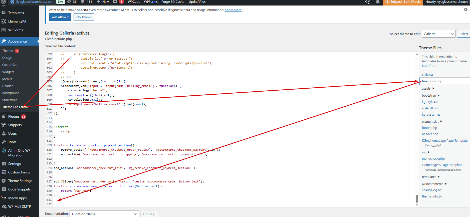Click the Yes! Allow it button
Viewport: 470px width, 217px height.
pos(60,17)
